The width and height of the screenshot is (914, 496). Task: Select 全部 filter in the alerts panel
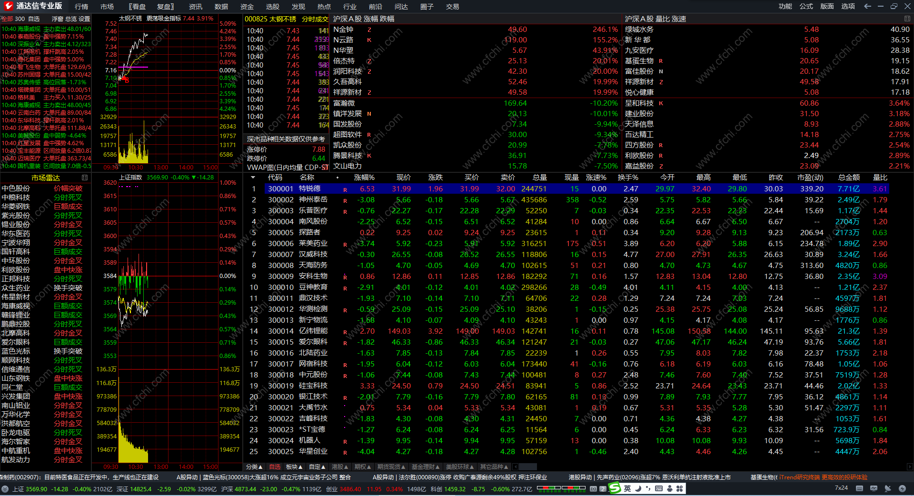pyautogui.click(x=7, y=19)
